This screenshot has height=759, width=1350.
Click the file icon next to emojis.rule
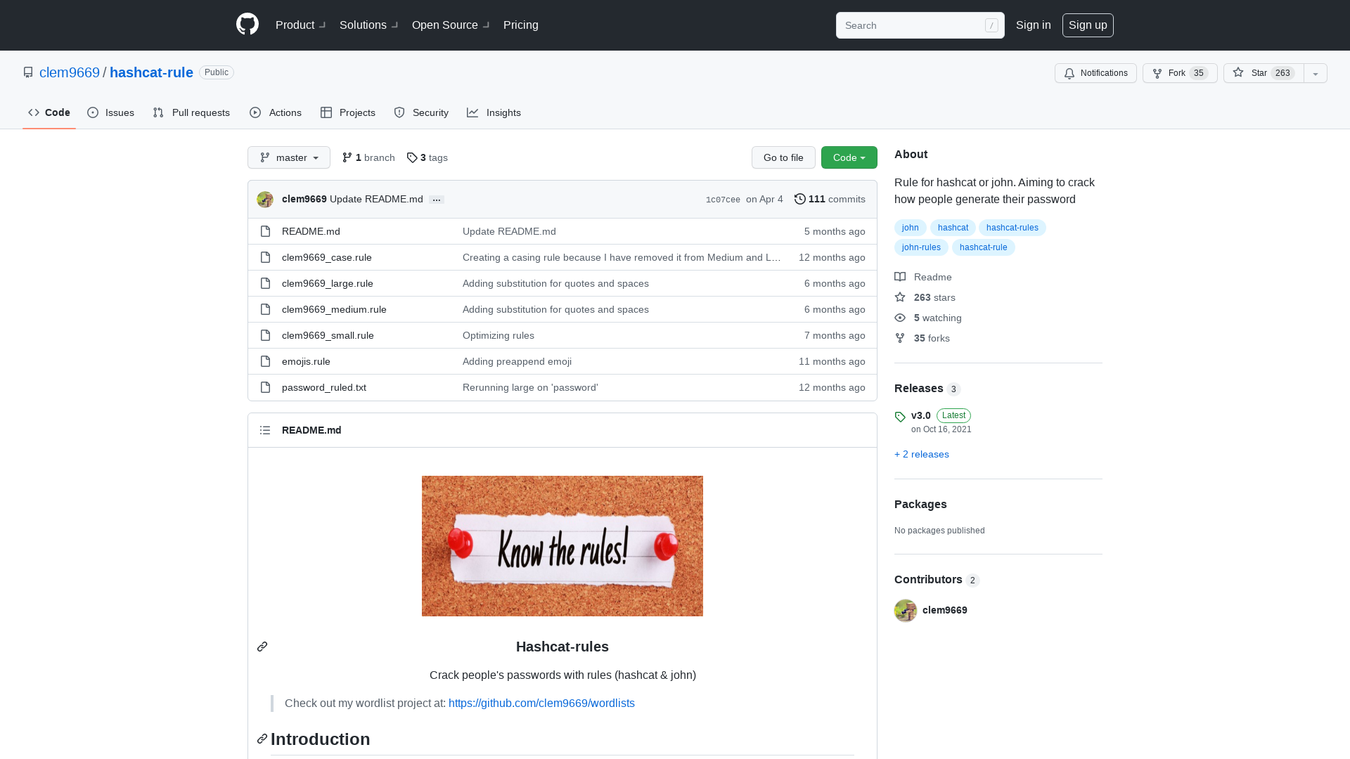265,361
